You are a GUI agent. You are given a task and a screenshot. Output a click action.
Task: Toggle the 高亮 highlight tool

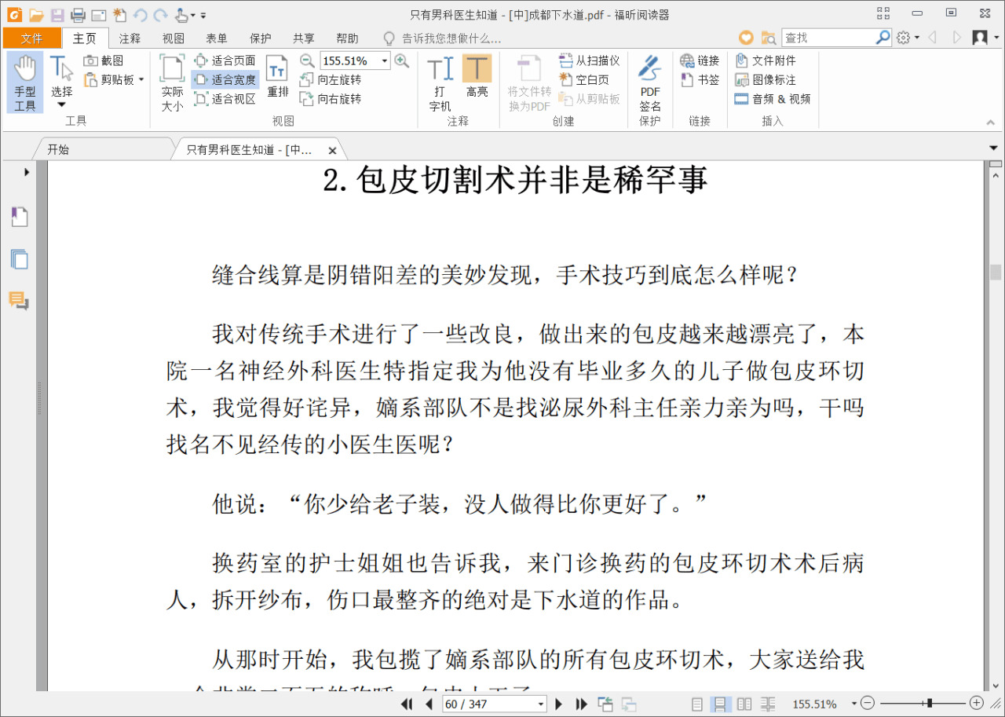[477, 76]
